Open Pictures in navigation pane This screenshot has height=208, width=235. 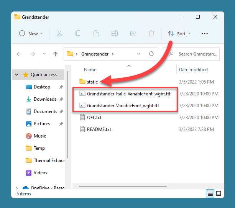(42, 124)
